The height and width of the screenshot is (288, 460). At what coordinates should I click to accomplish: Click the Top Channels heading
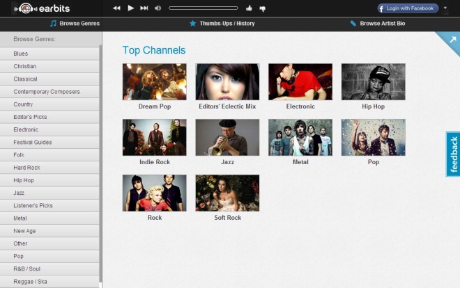click(154, 50)
